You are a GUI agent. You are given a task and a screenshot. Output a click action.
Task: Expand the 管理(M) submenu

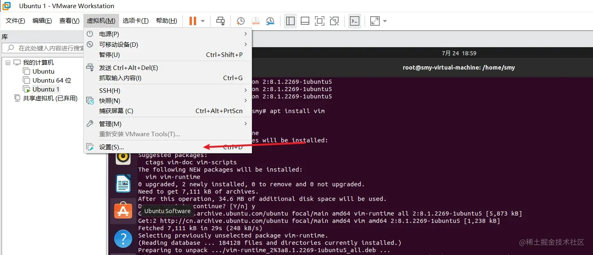click(168, 124)
